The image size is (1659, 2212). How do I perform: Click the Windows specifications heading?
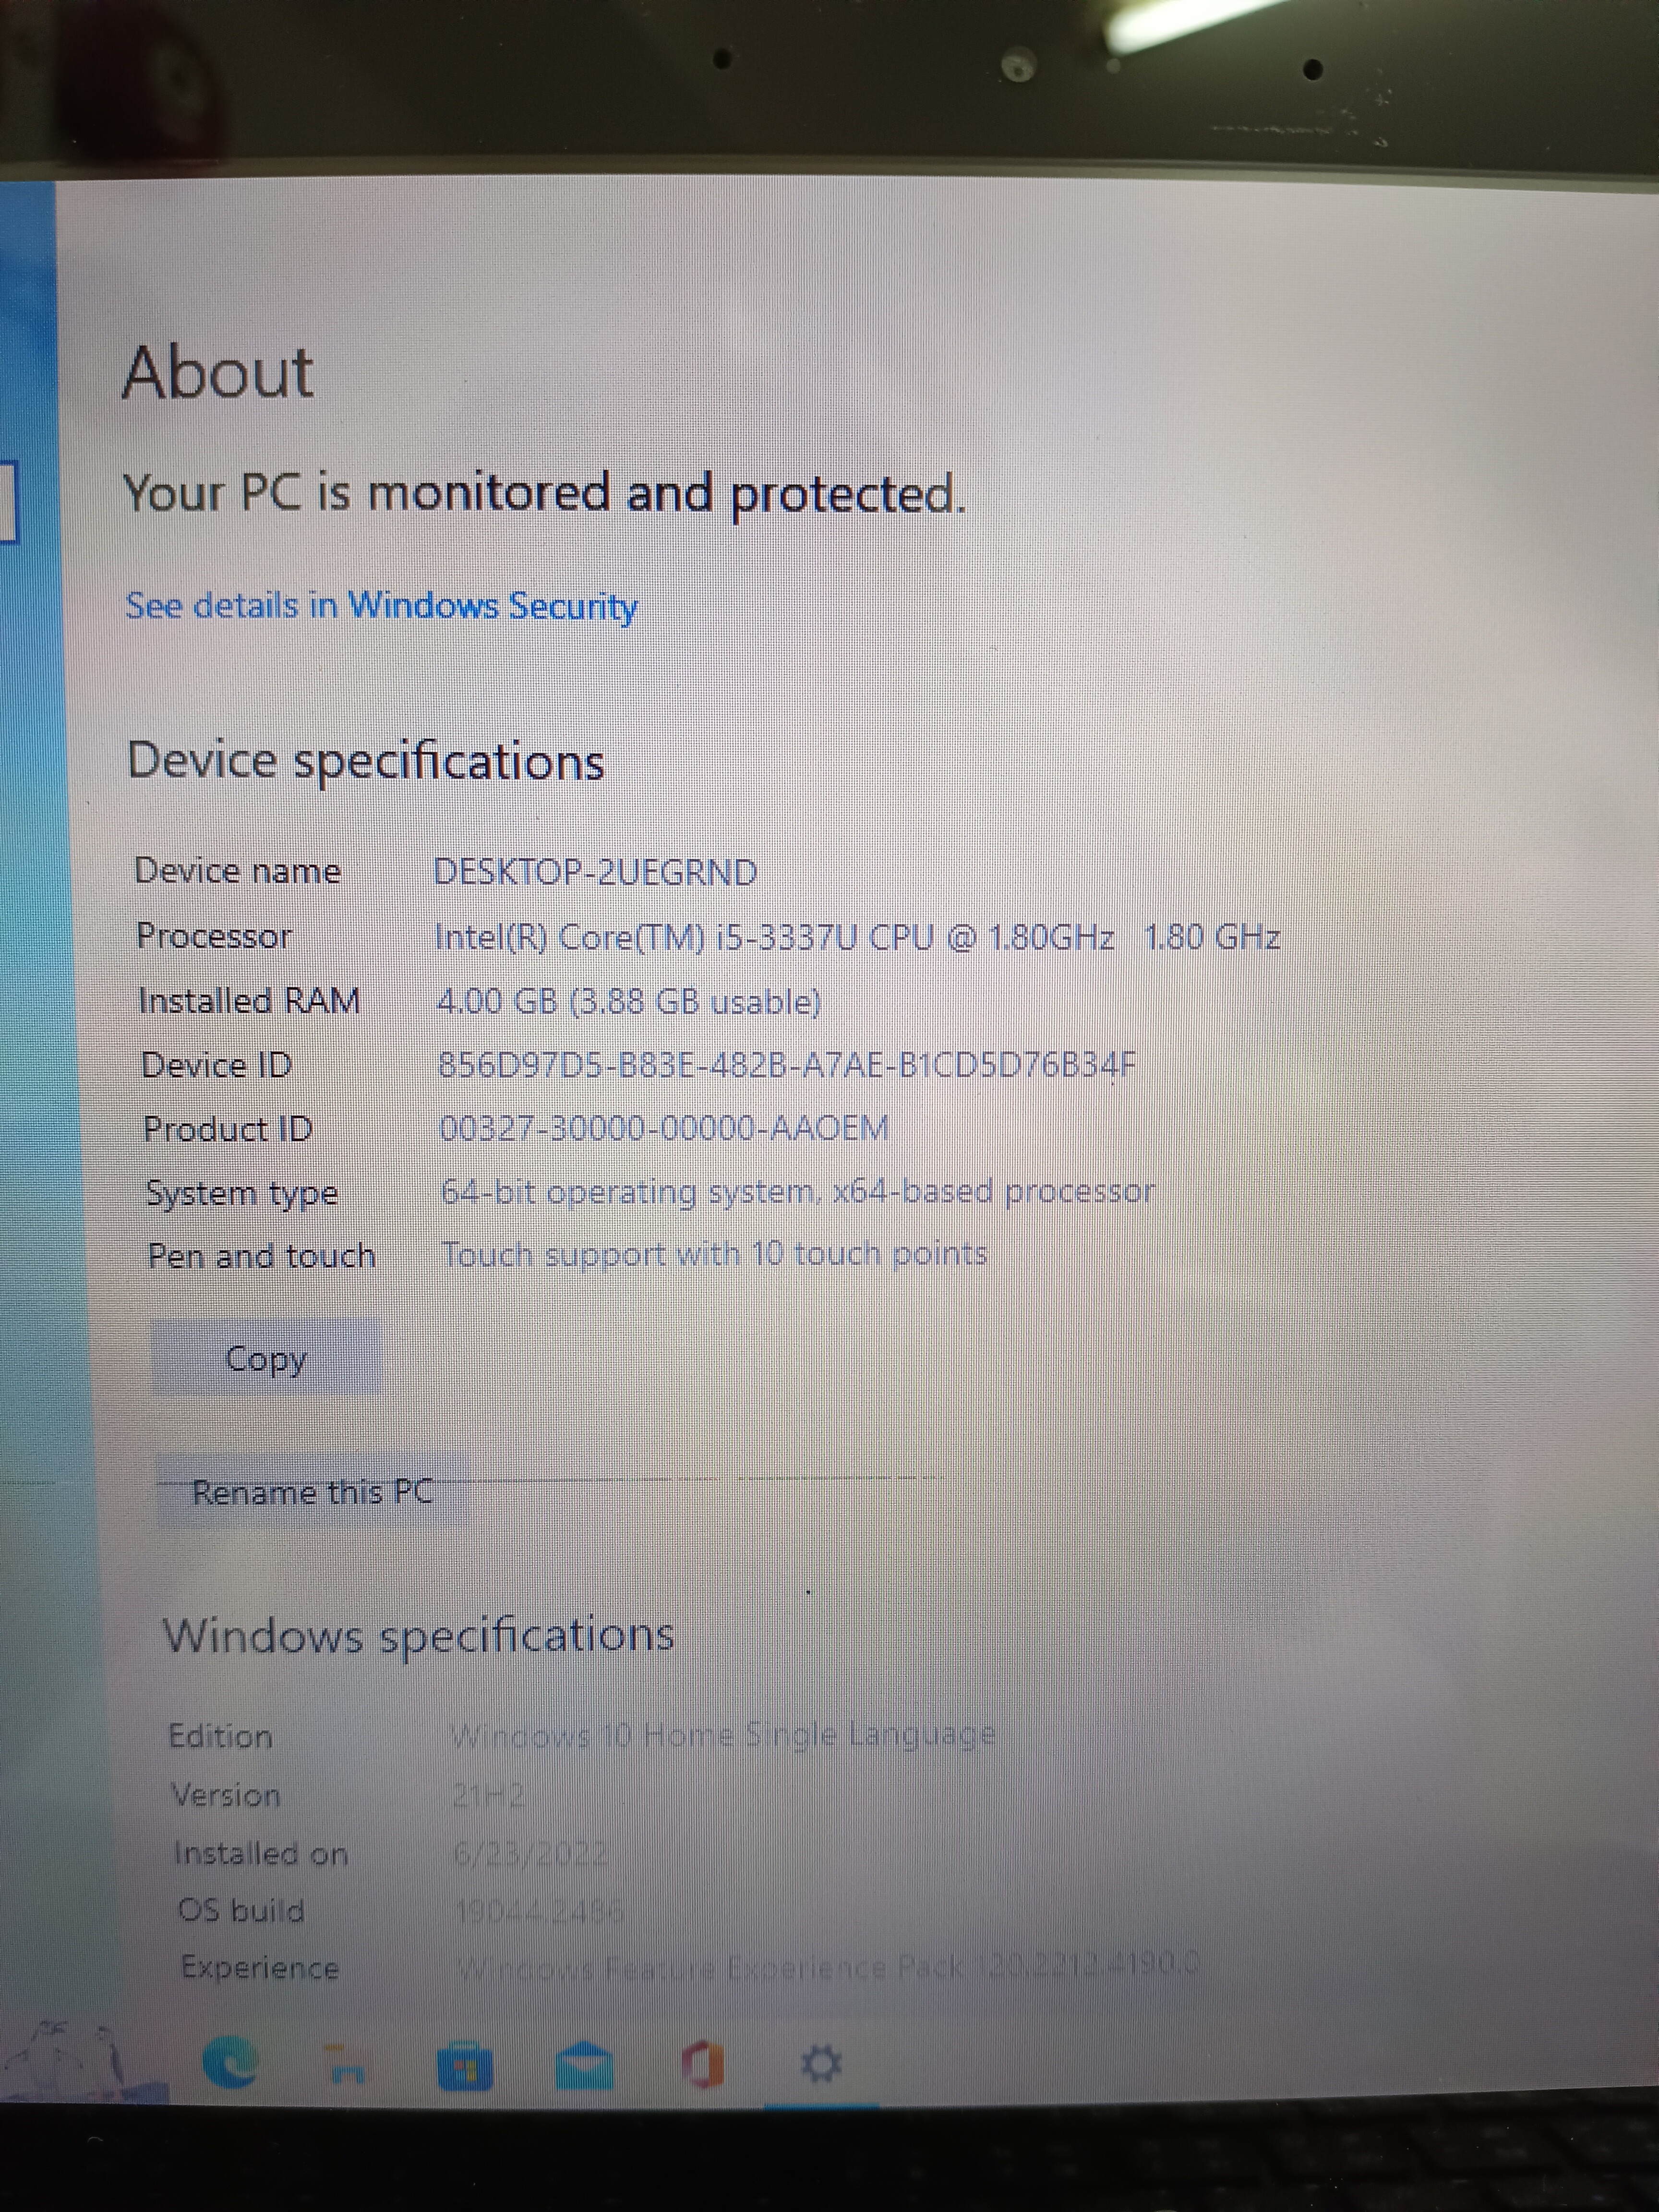[418, 1636]
